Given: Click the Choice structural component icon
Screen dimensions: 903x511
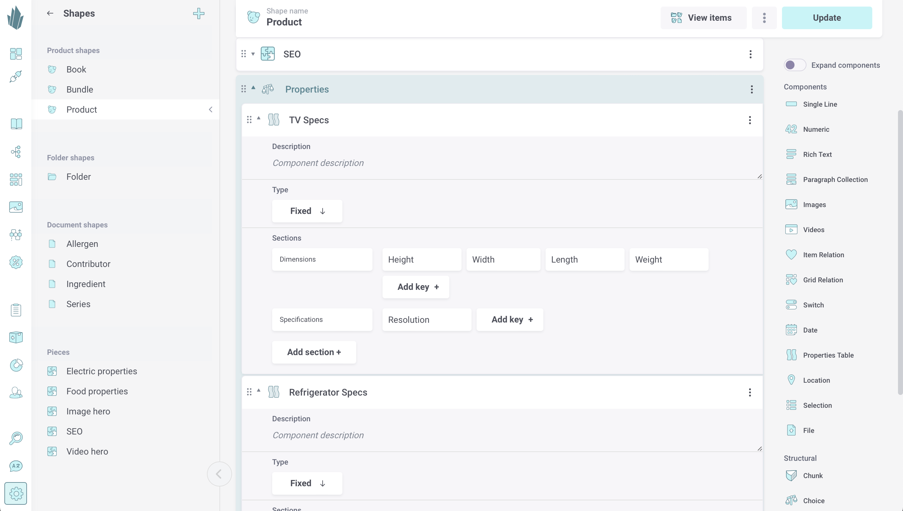Looking at the screenshot, I should [791, 500].
